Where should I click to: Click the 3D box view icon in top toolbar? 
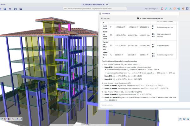pyautogui.click(x=5, y=9)
